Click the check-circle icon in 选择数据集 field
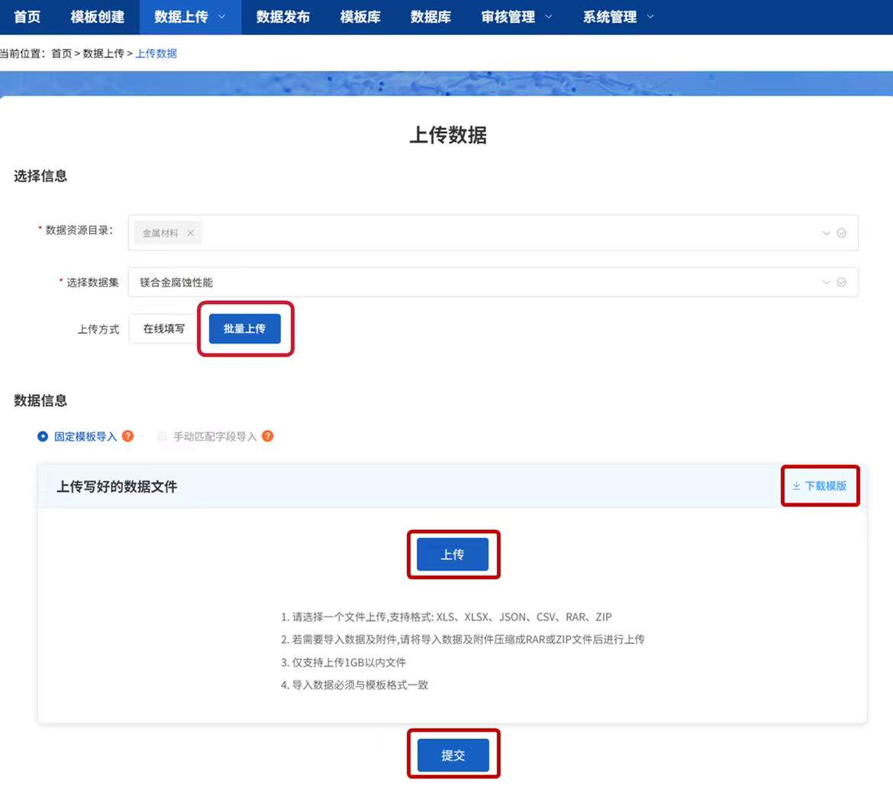Screen dimensions: 893x792 [x=841, y=283]
